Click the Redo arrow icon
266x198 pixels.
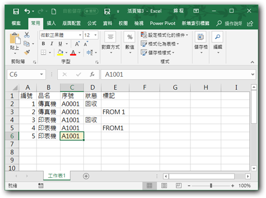point(40,11)
